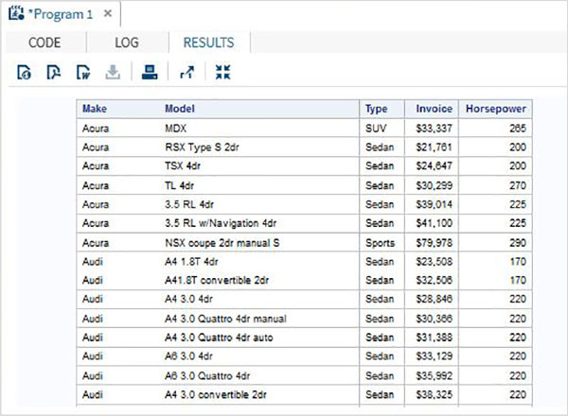568x416 pixels.
Task: Click the Model column header
Action: click(x=180, y=109)
